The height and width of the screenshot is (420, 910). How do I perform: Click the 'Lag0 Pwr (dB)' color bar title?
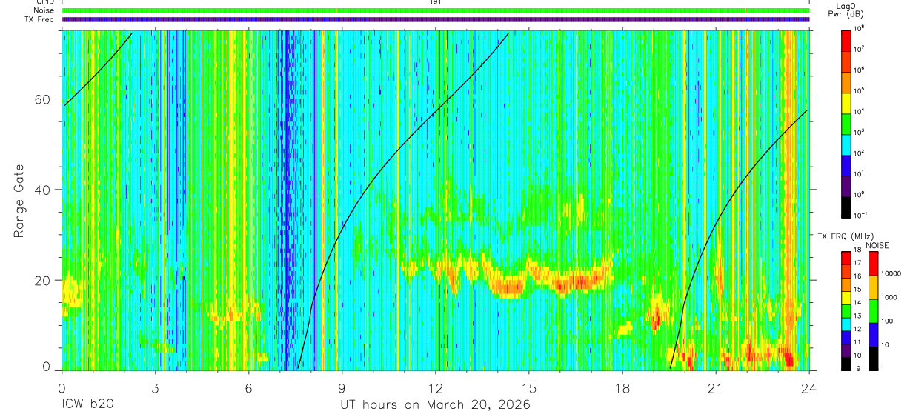click(x=845, y=10)
